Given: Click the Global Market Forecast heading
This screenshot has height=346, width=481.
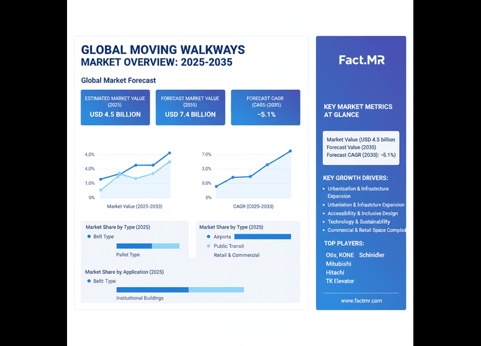Looking at the screenshot, I should 118,81.
